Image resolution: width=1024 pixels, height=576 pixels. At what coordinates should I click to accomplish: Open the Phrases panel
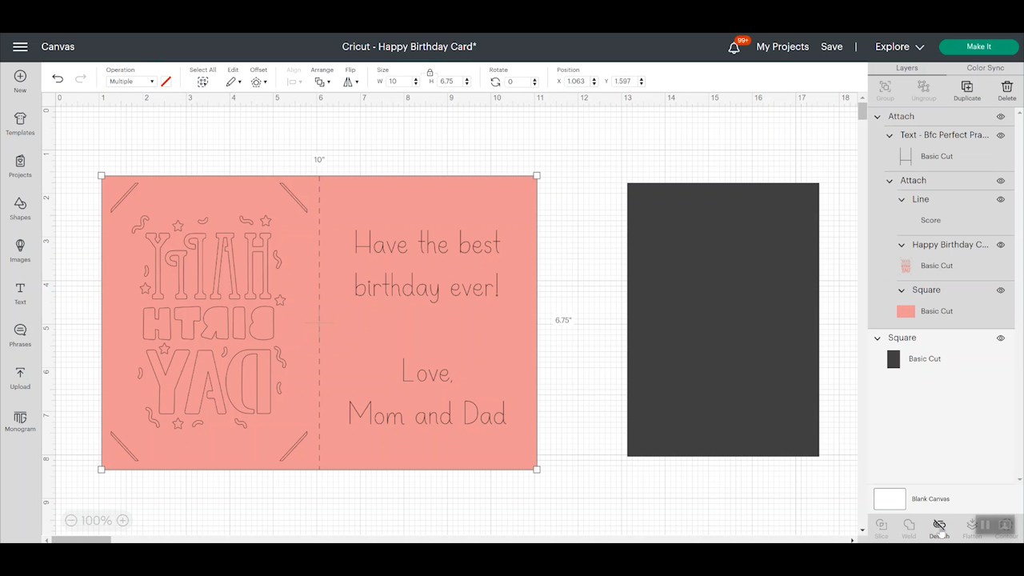pos(20,335)
